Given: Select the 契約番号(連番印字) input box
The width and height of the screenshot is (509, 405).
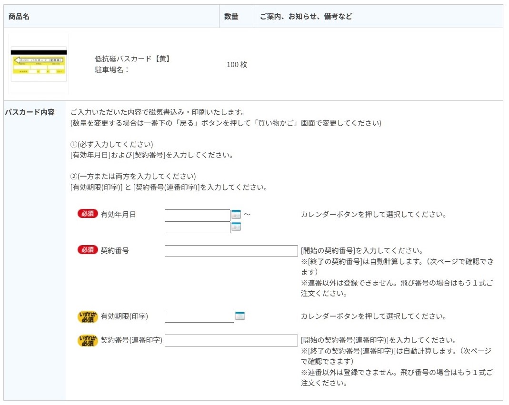Looking at the screenshot, I should point(231,340).
